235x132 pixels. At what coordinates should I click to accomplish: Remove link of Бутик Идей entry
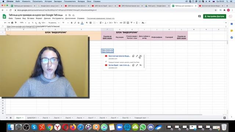coord(140,65)
